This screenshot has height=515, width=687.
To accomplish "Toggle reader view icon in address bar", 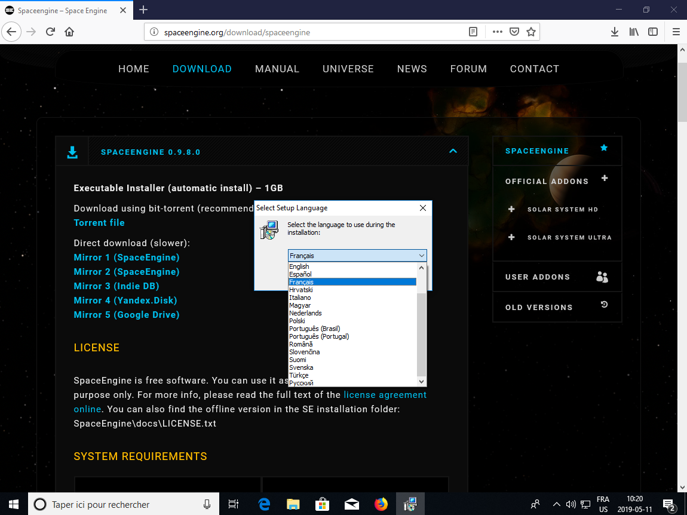I will 473,32.
